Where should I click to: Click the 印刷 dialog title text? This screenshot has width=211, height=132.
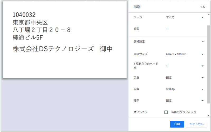137,7
